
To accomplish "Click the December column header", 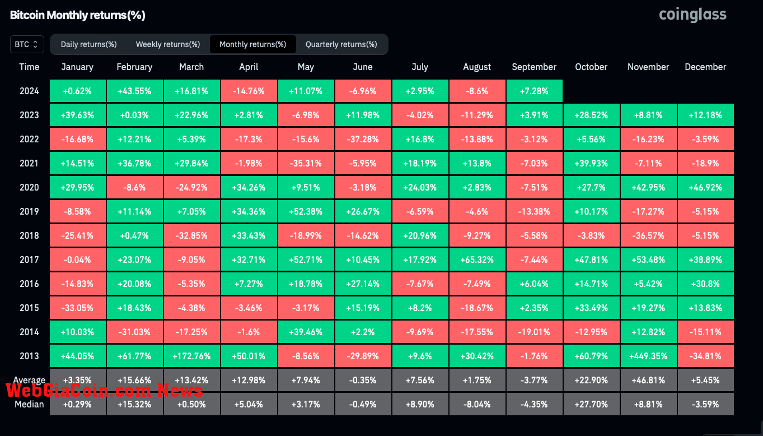I will coord(705,67).
